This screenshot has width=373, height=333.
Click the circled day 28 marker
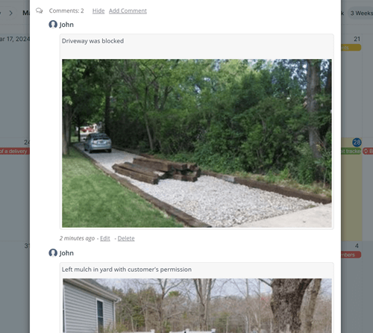[357, 143]
